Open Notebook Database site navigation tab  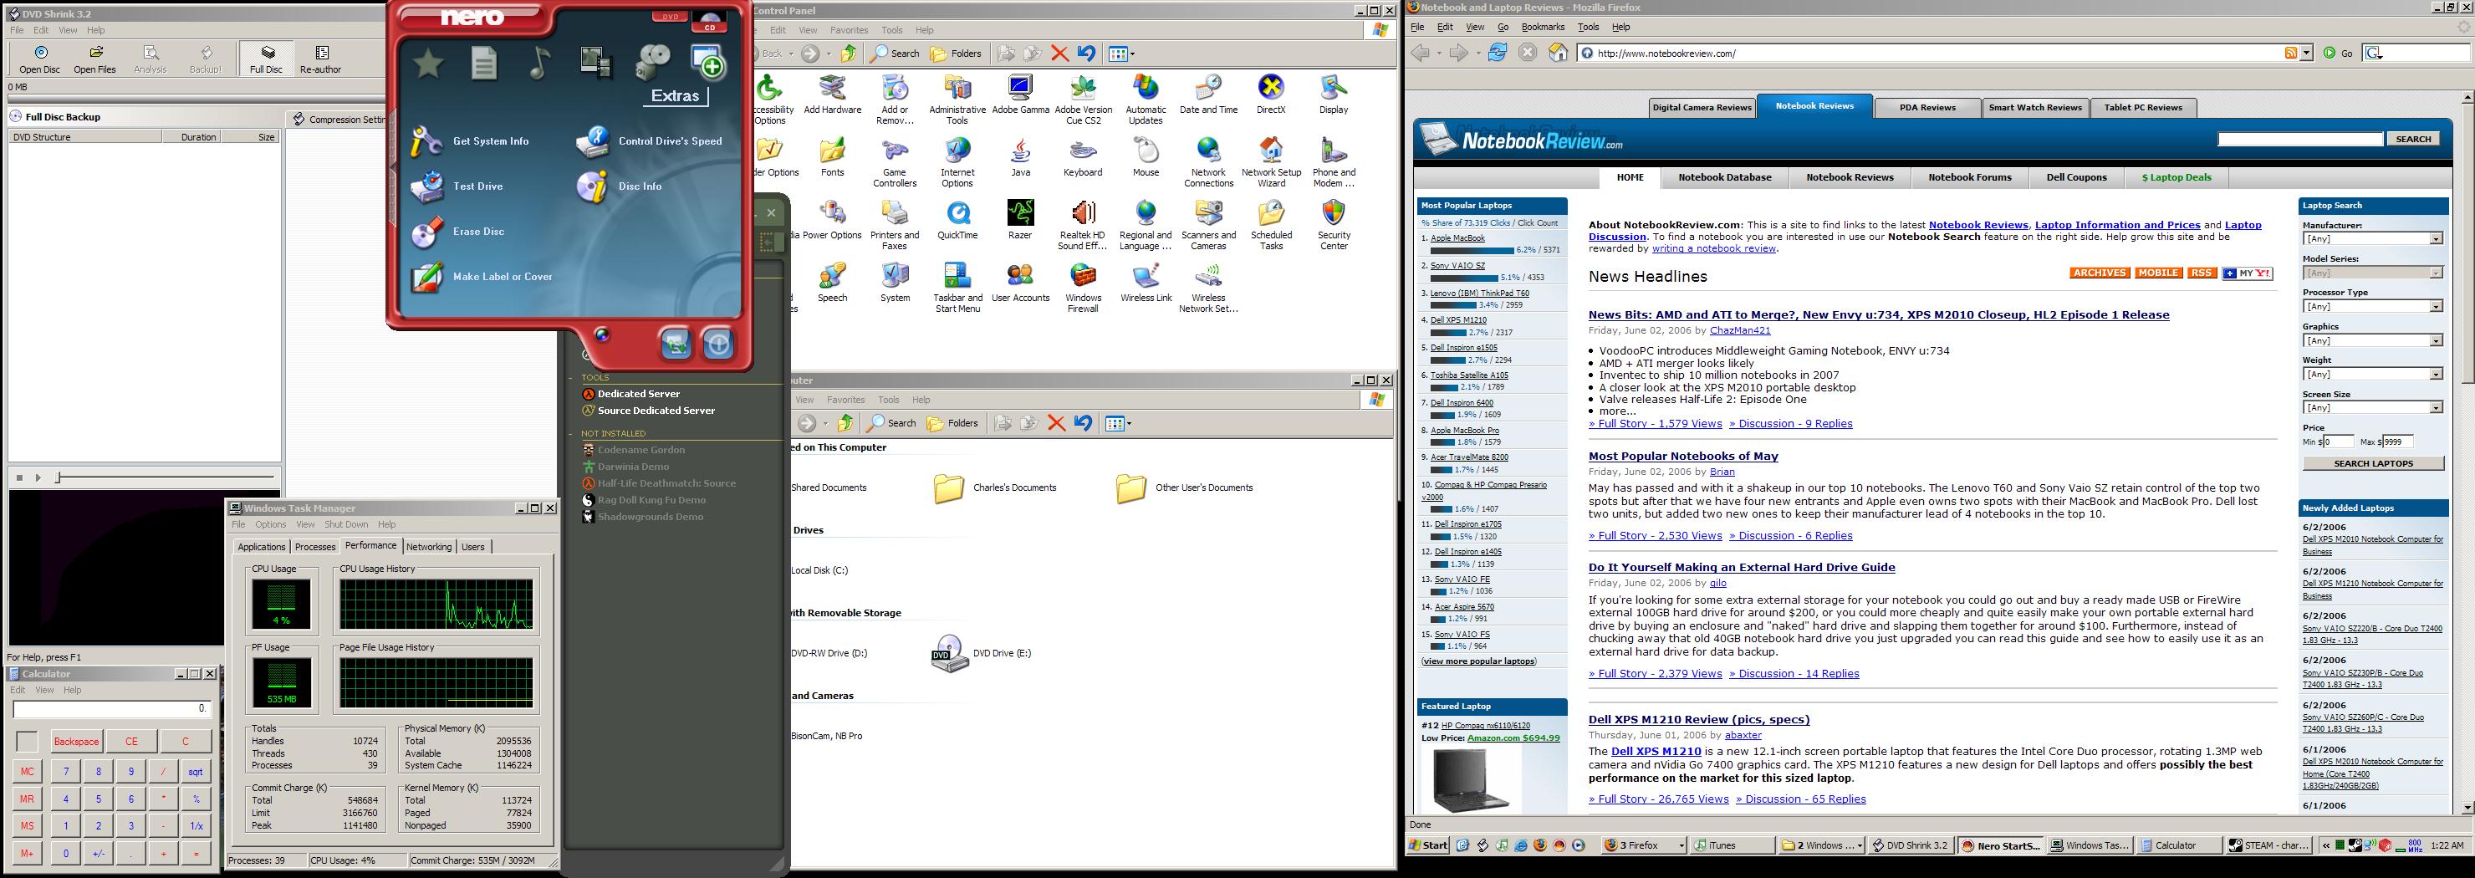pos(1725,176)
